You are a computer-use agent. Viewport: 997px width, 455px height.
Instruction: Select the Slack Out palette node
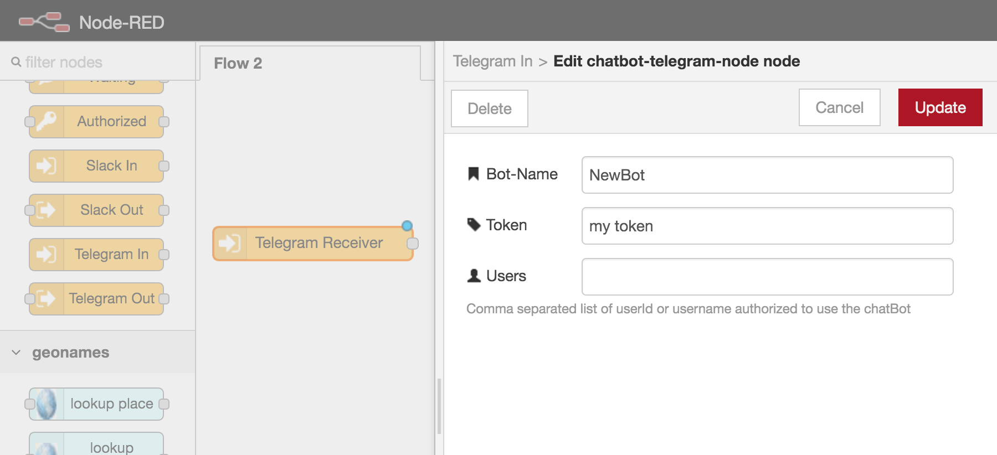(96, 210)
